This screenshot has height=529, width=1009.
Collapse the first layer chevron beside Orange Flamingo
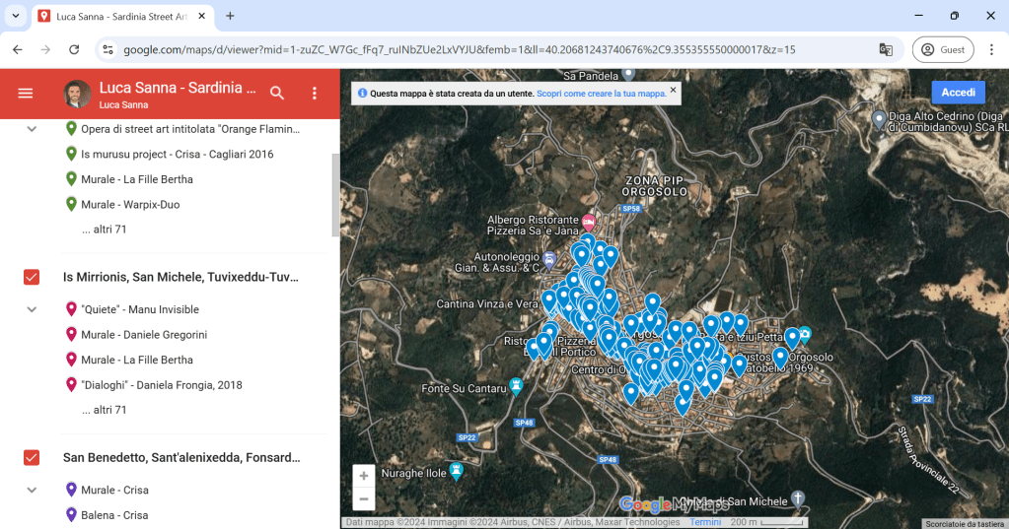32,129
